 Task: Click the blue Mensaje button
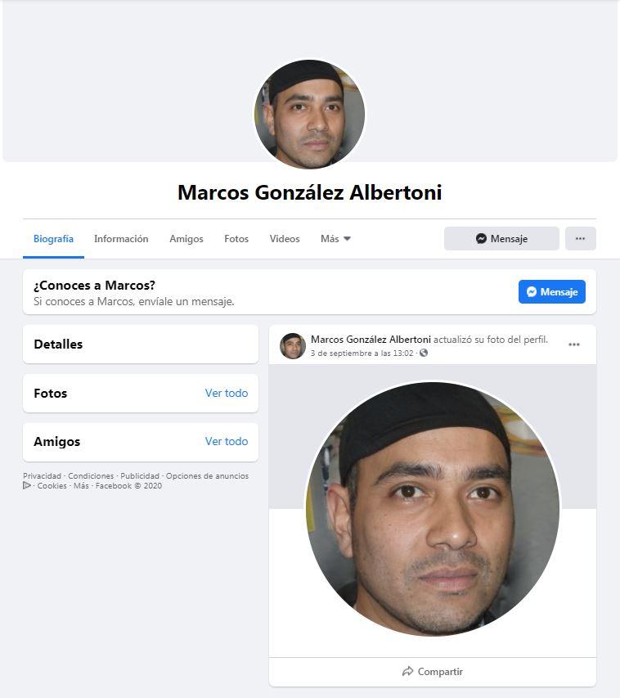coord(552,292)
